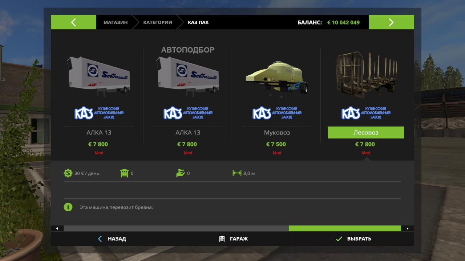Click the НАЗАД back button
This screenshot has height=261, width=465.
tap(111, 239)
